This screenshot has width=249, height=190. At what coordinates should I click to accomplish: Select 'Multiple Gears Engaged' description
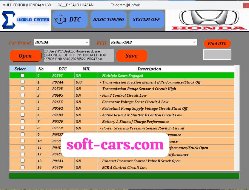point(123,76)
